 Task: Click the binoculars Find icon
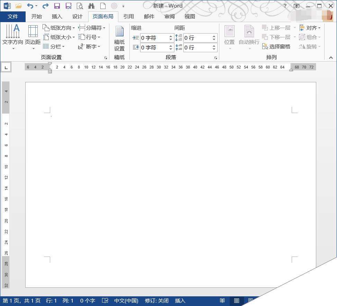[91, 6]
